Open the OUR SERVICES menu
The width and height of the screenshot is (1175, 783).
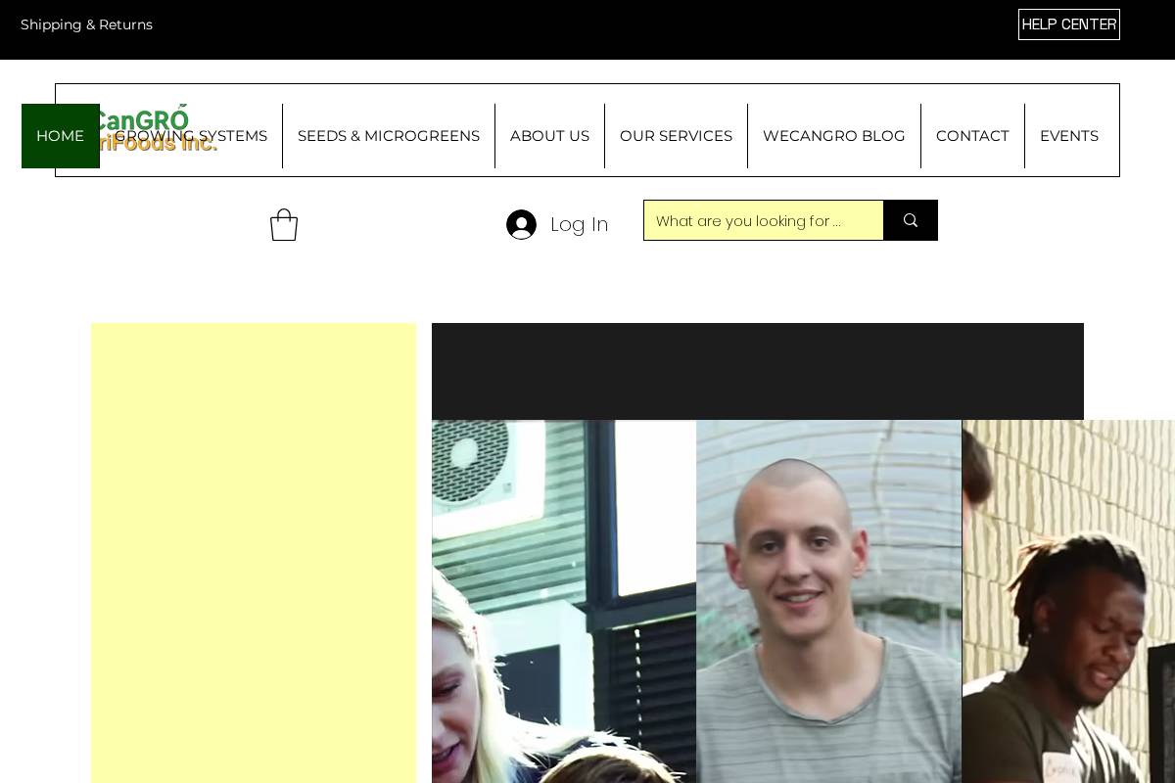pos(676,136)
